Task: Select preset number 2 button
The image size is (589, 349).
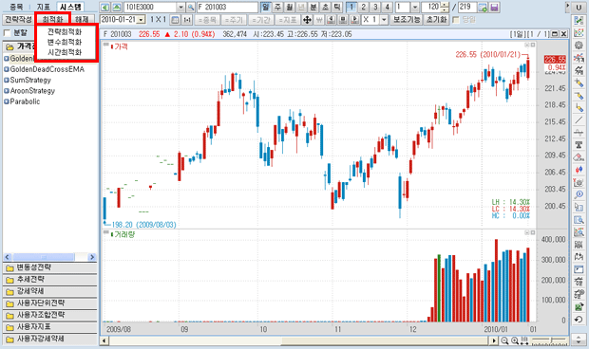Action: point(363,7)
